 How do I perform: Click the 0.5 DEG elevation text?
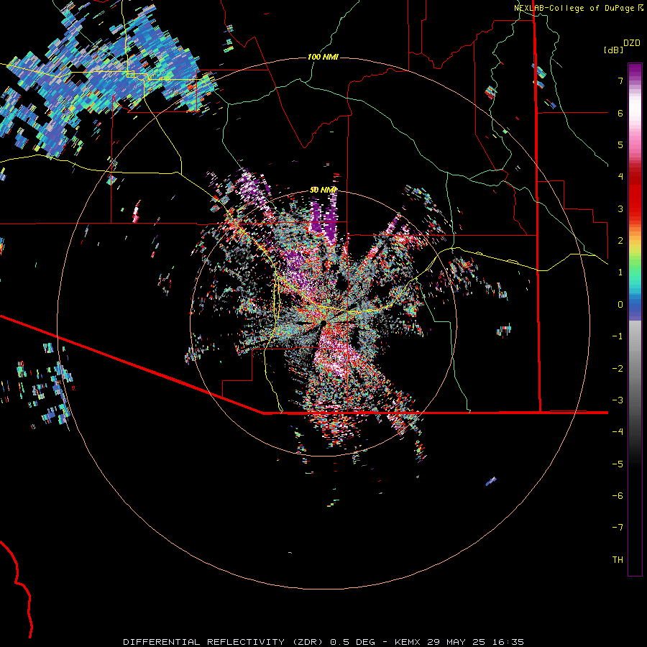pyautogui.click(x=352, y=642)
